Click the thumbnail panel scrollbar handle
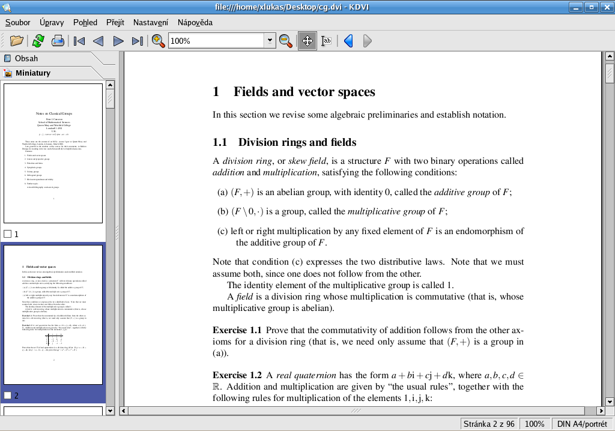The image size is (615, 431). tap(111, 99)
